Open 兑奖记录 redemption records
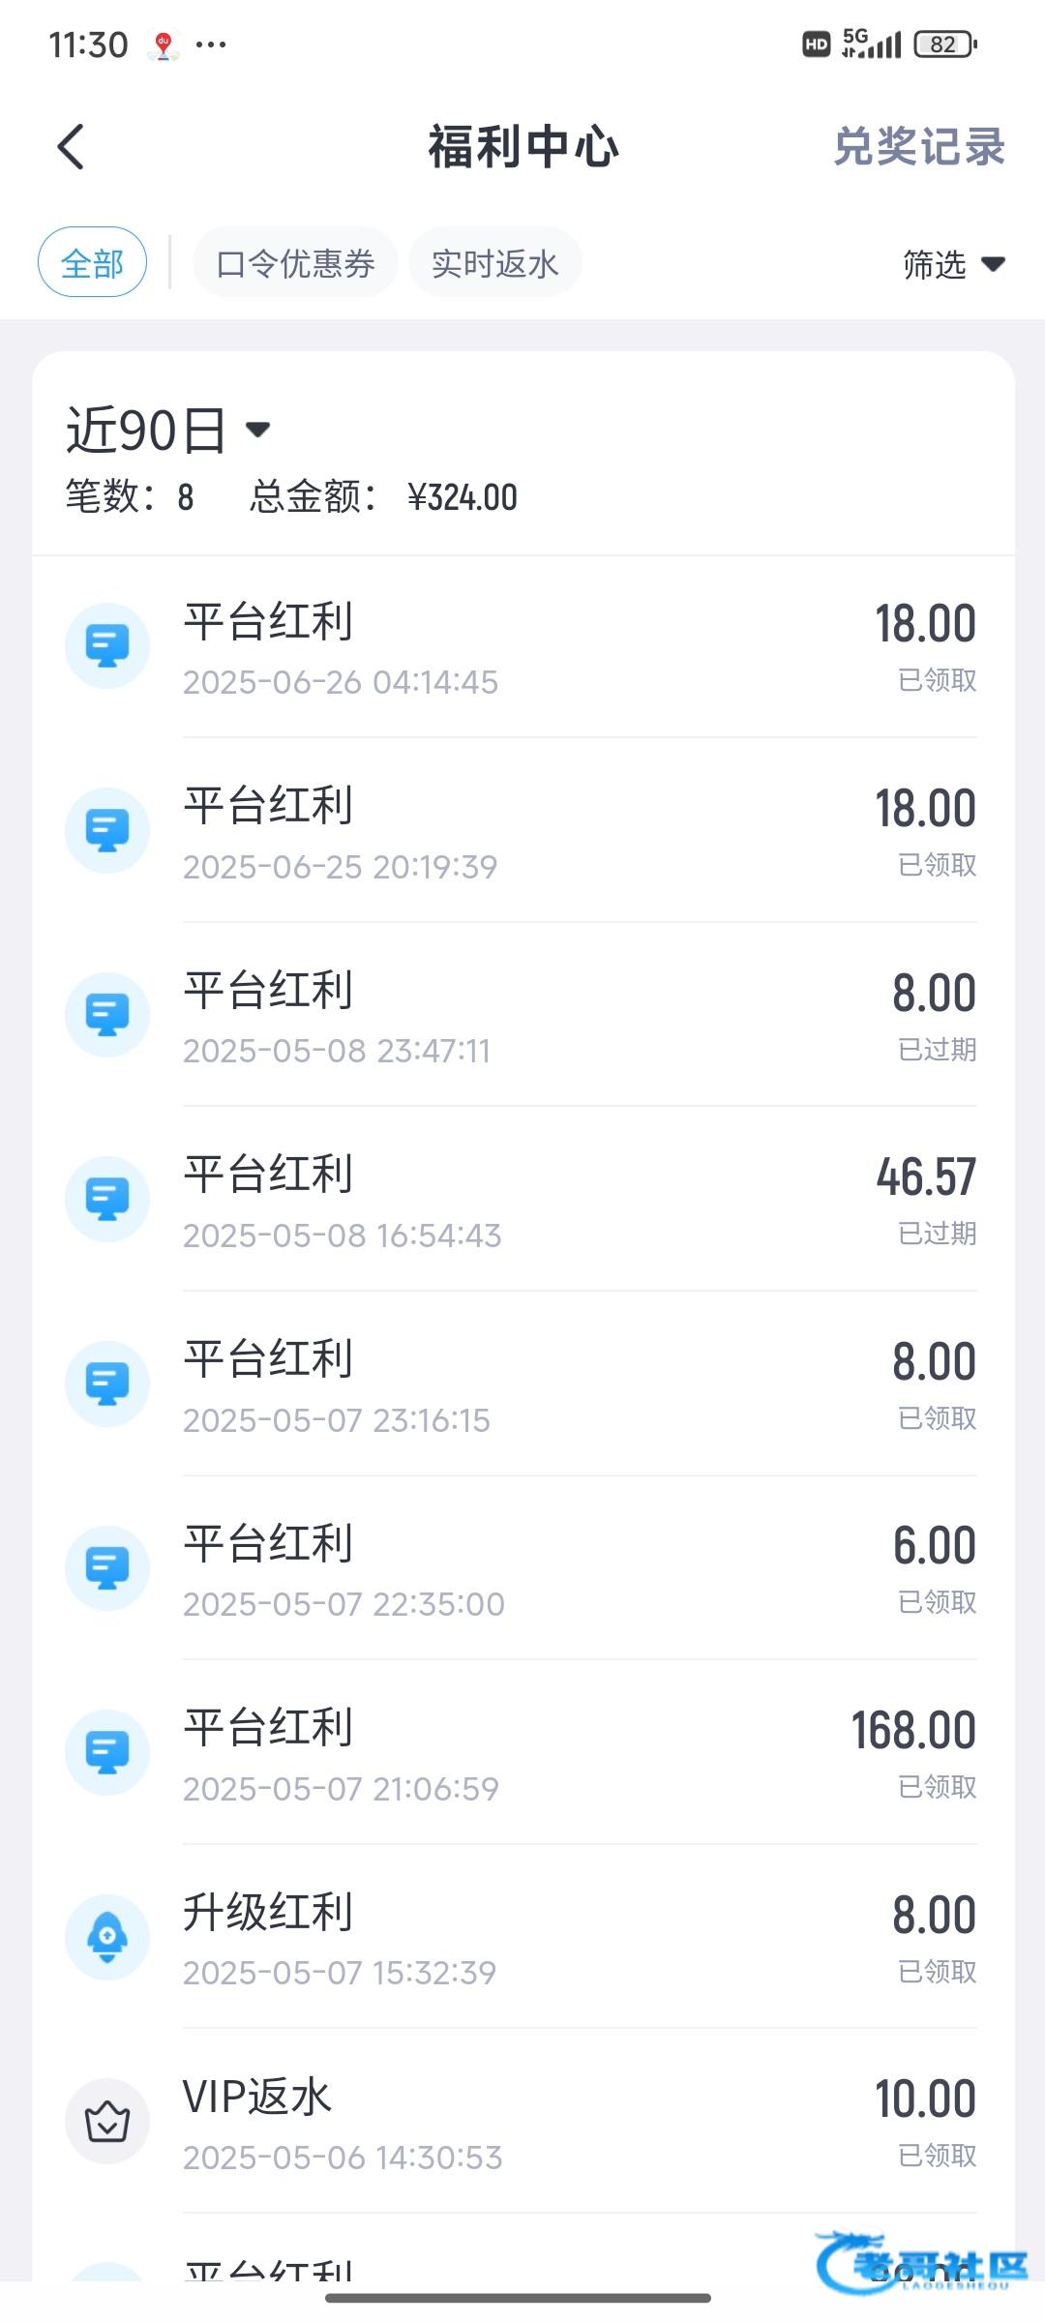The height and width of the screenshot is (2322, 1045). 918,147
